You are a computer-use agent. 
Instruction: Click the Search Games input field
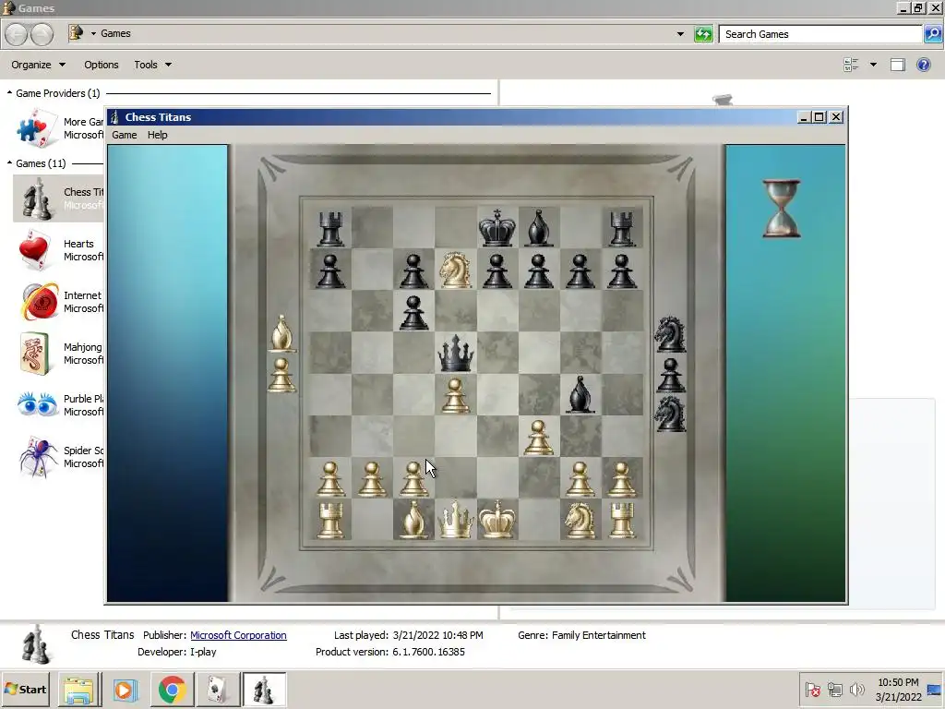pos(820,34)
